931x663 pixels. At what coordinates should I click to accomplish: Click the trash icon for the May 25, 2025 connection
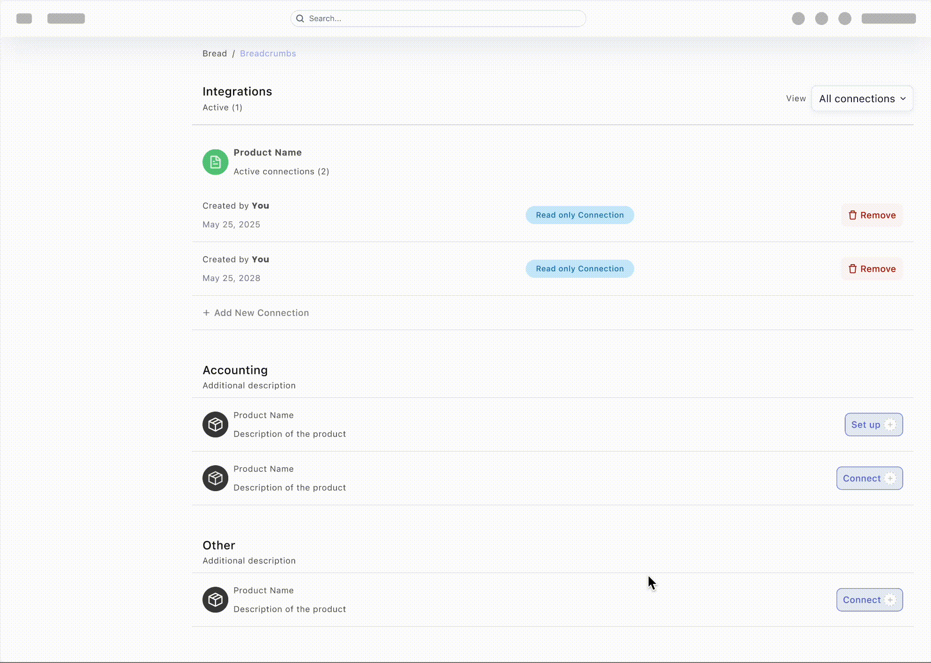[x=852, y=215]
